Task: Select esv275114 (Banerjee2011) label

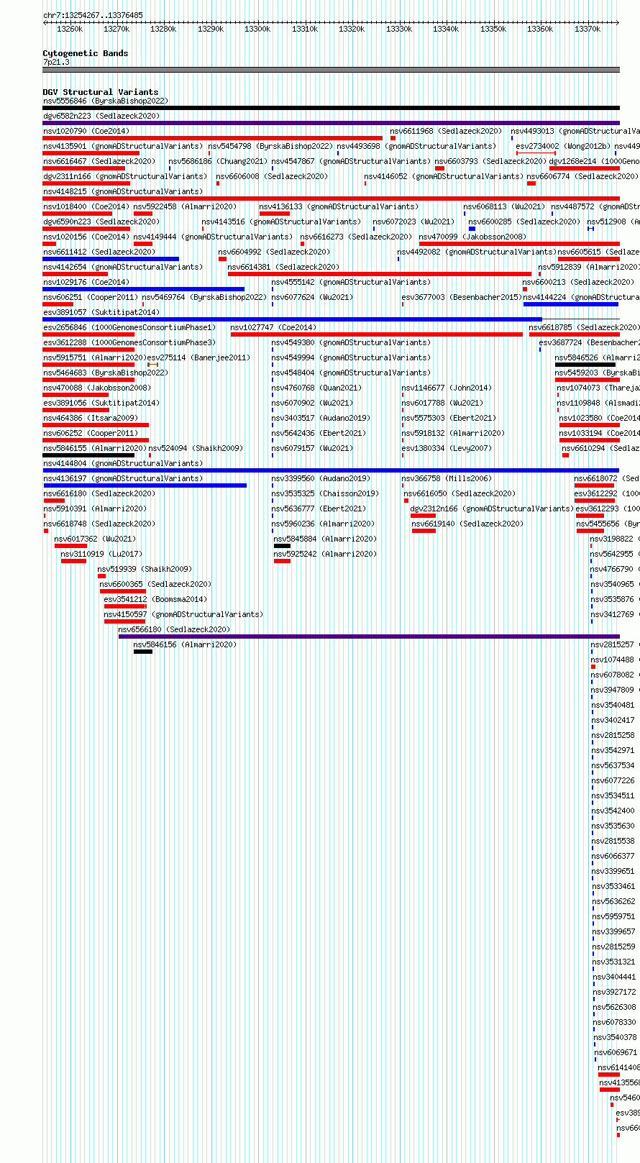Action: (199, 357)
